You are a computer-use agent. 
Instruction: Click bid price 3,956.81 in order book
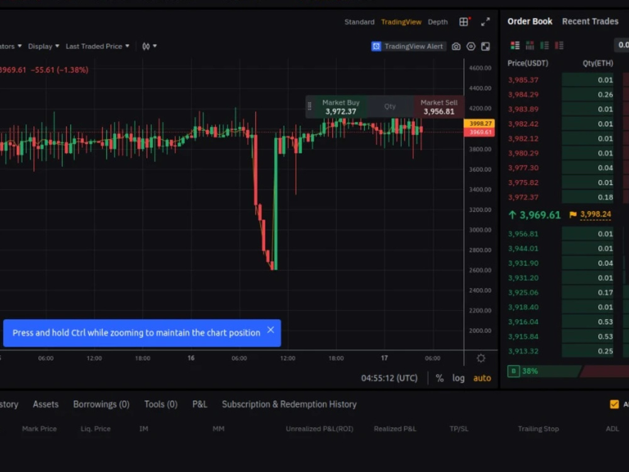523,234
